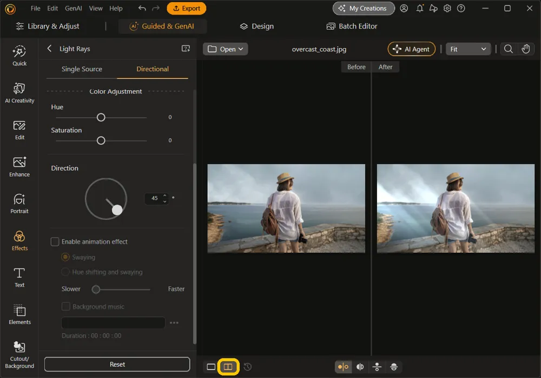Viewport: 541px width, 378px height.
Task: Switch to single view layout
Action: pyautogui.click(x=211, y=367)
